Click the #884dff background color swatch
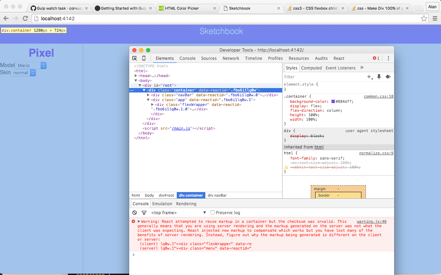Image resolution: width=441 pixels, height=275 pixels. point(333,101)
